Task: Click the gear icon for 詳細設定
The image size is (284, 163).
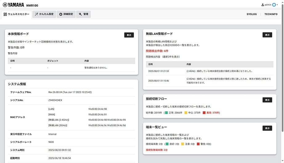Action: [61, 14]
